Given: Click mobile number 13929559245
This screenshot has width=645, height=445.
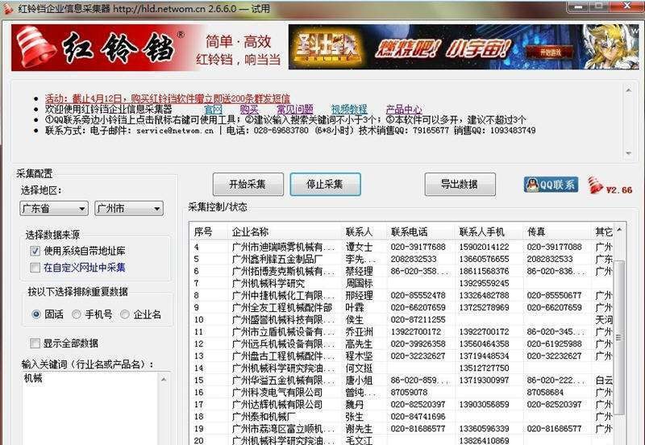Looking at the screenshot, I should (485, 284).
